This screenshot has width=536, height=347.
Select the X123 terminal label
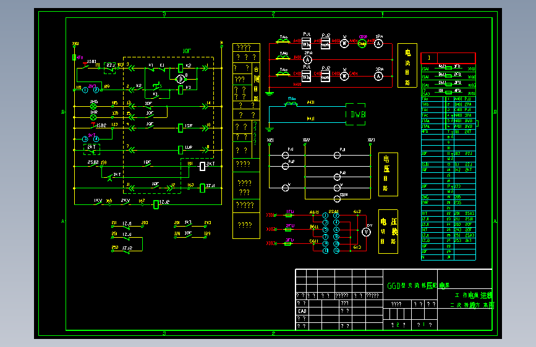tap(371, 140)
